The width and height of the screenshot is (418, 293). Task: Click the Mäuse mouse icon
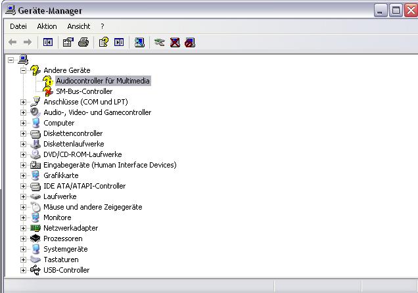(35, 207)
